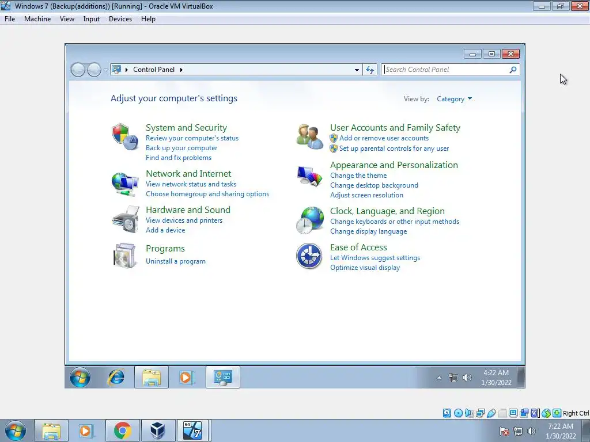Select the Control Panel guest taskbar button
The height and width of the screenshot is (442, 590).
pyautogui.click(x=223, y=377)
